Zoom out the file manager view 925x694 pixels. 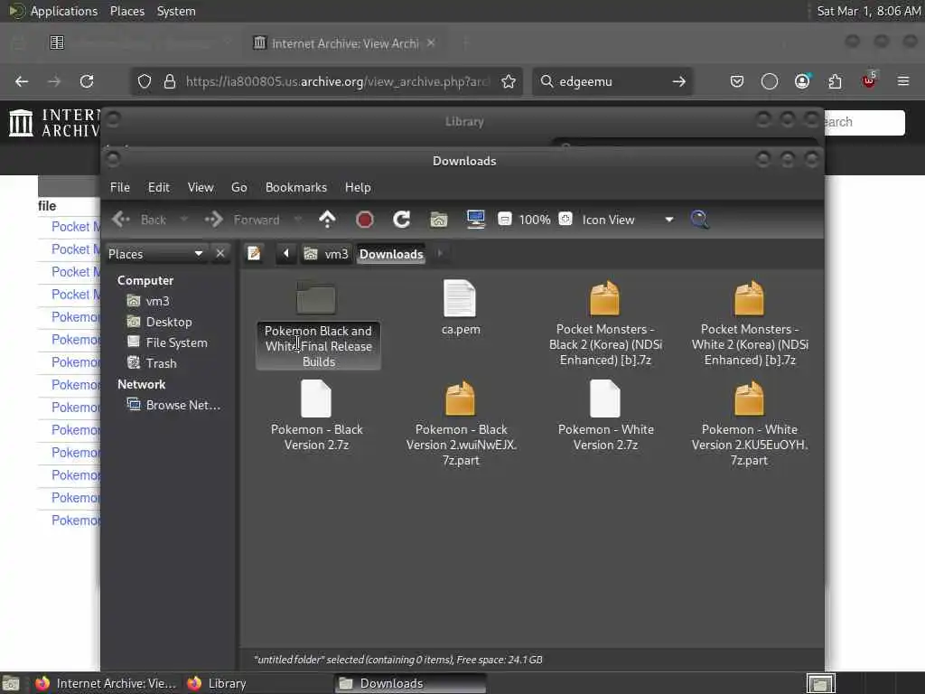click(504, 219)
